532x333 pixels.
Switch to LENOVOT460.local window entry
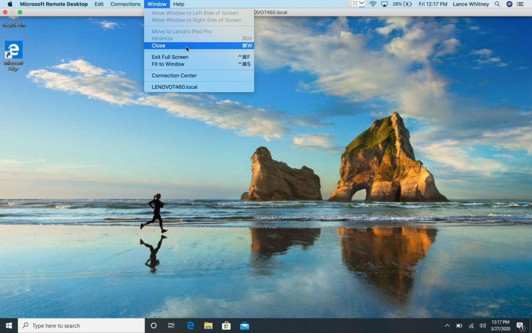(199, 87)
